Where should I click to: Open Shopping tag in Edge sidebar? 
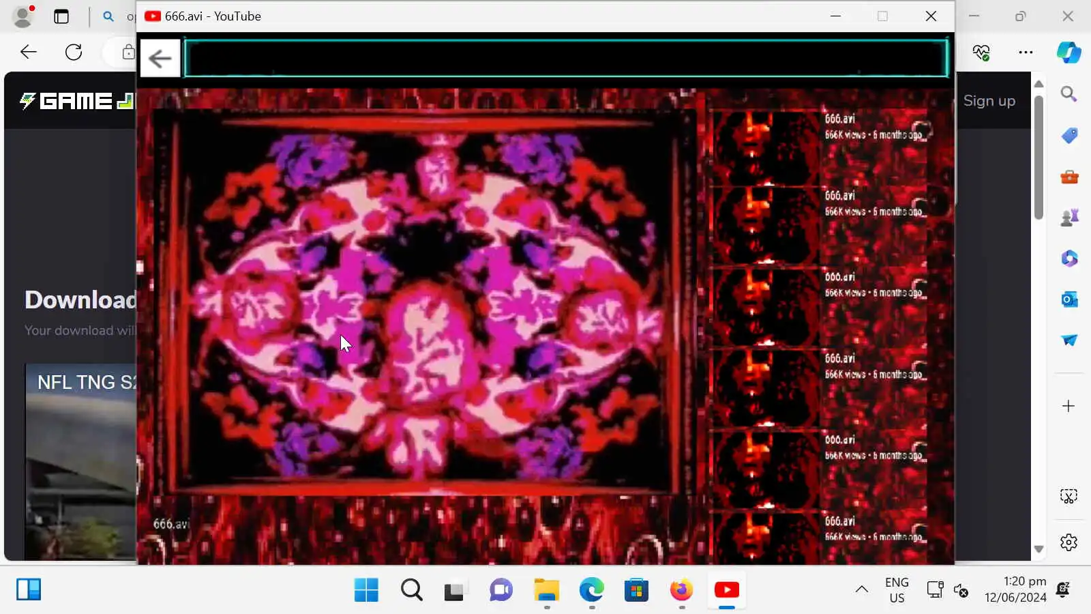(x=1068, y=136)
